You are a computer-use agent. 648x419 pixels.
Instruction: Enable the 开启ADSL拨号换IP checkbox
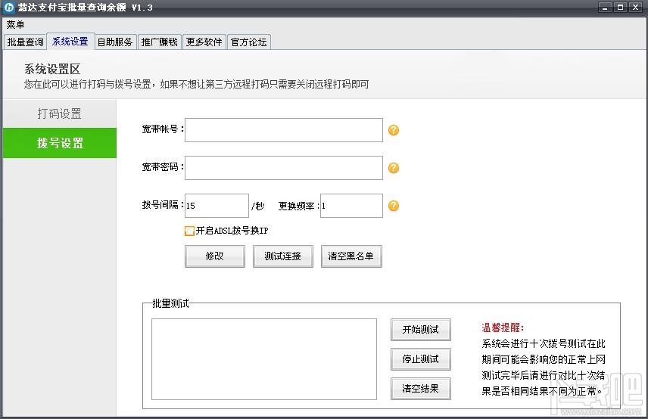(189, 231)
